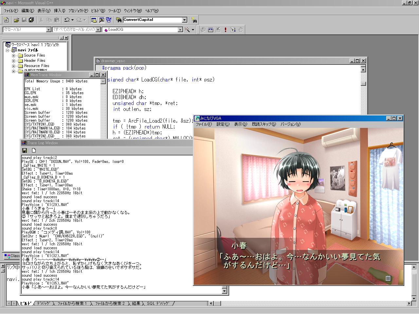The width and height of the screenshot is (419, 314).
Task: Toggle the Output window icon
Action: pyautogui.click(x=101, y=20)
